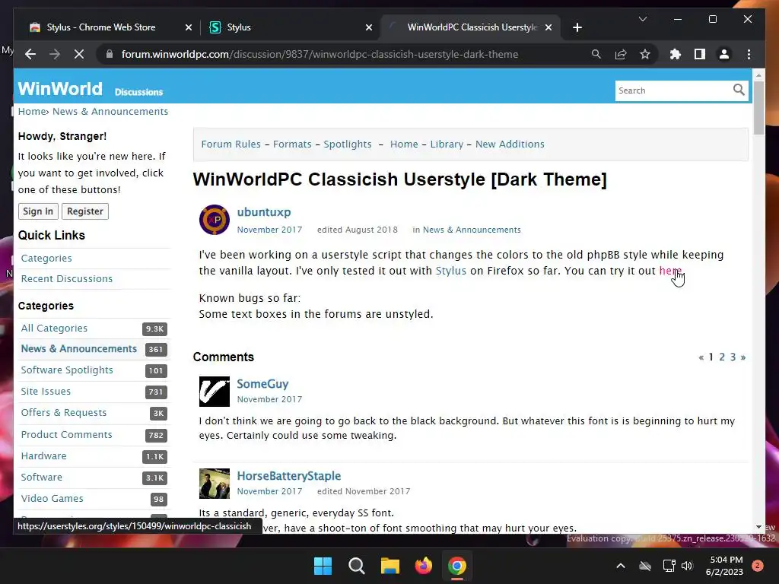Open the zoom magnifier in the address bar
Viewport: 779px width, 584px height.
coord(596,54)
